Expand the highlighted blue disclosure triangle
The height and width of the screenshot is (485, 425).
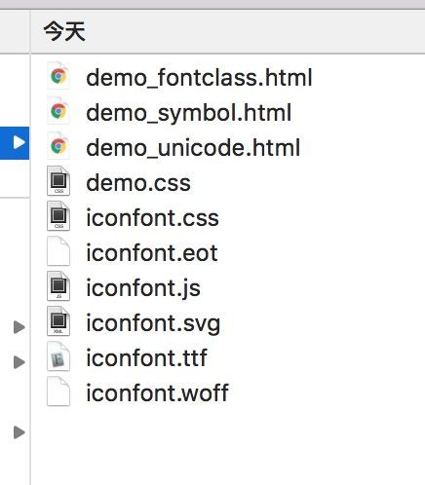pos(19,142)
